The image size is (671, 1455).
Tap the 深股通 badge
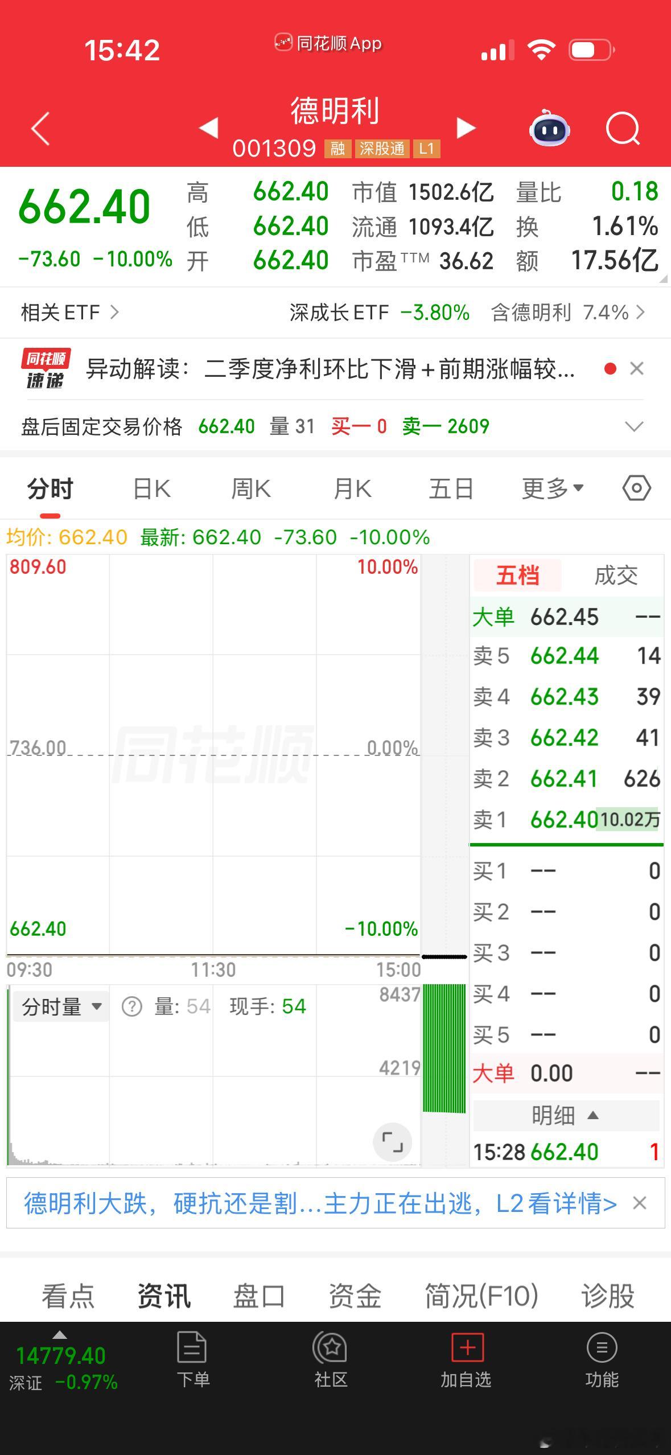[x=381, y=149]
